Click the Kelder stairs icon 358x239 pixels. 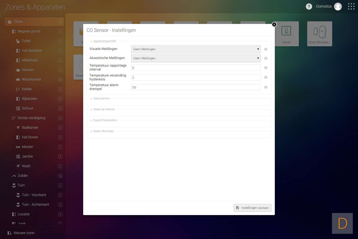click(18, 89)
